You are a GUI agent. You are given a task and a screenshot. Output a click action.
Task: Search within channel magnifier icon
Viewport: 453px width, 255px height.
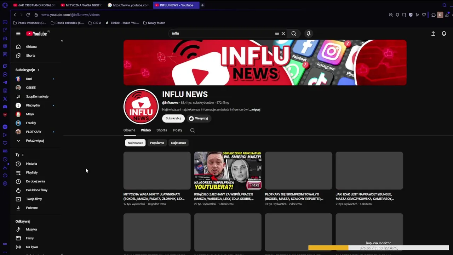coord(193,130)
